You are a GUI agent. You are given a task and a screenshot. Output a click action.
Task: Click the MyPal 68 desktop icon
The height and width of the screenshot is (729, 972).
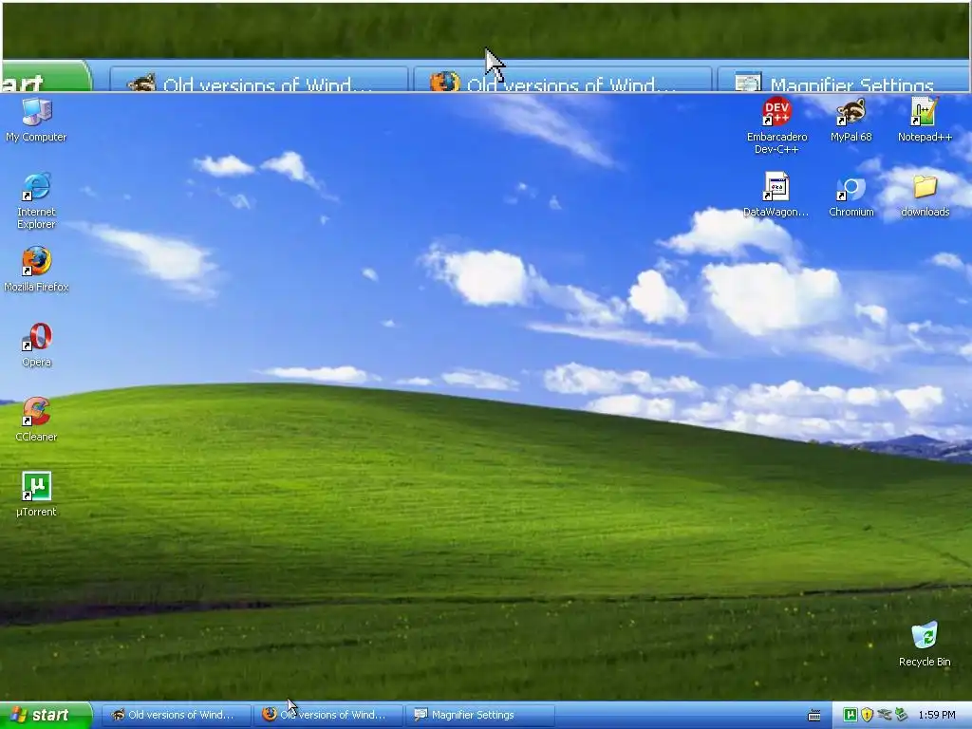[x=851, y=121]
